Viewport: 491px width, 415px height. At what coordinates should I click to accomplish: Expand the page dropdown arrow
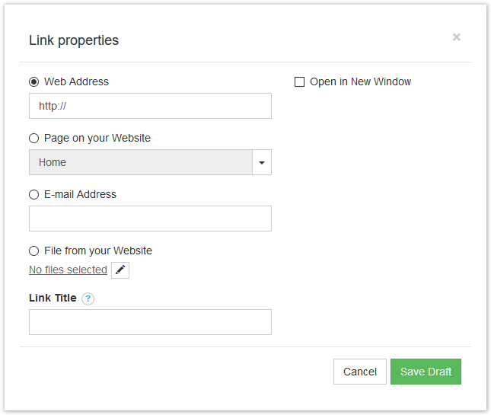click(x=262, y=162)
